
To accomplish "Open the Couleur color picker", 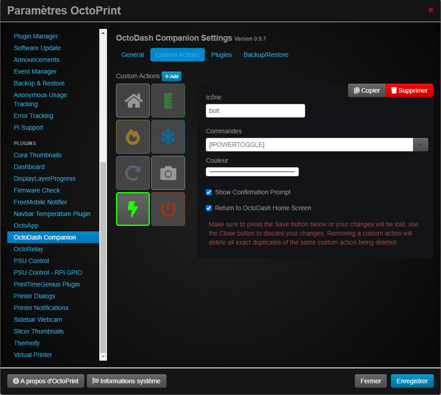I will (252, 172).
